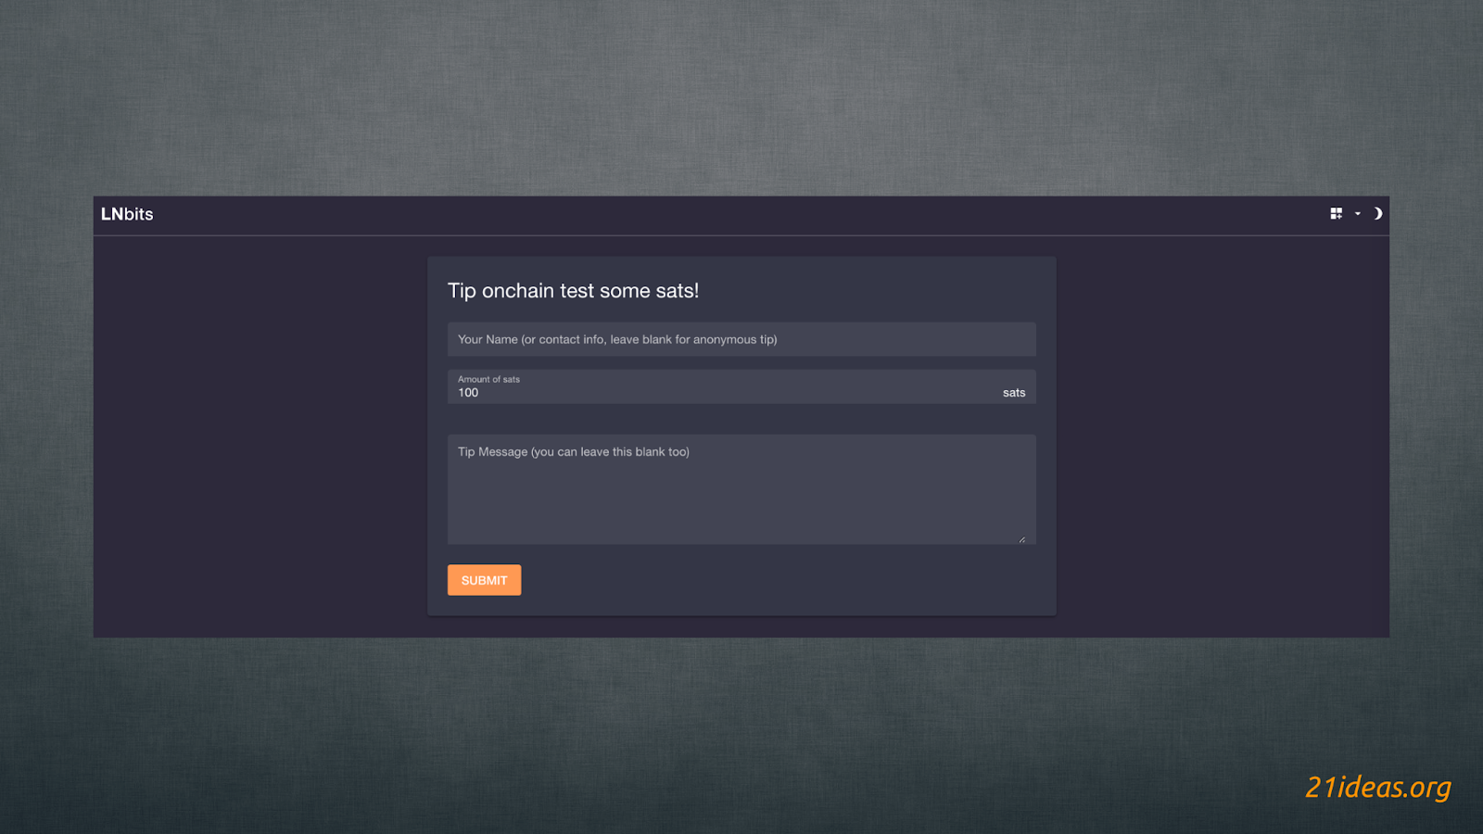This screenshot has height=834, width=1483.
Task: Click the anonymous tip placeholder text
Action: pos(734,339)
